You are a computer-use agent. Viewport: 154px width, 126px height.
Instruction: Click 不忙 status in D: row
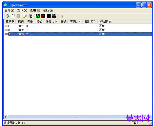click(x=102, y=30)
